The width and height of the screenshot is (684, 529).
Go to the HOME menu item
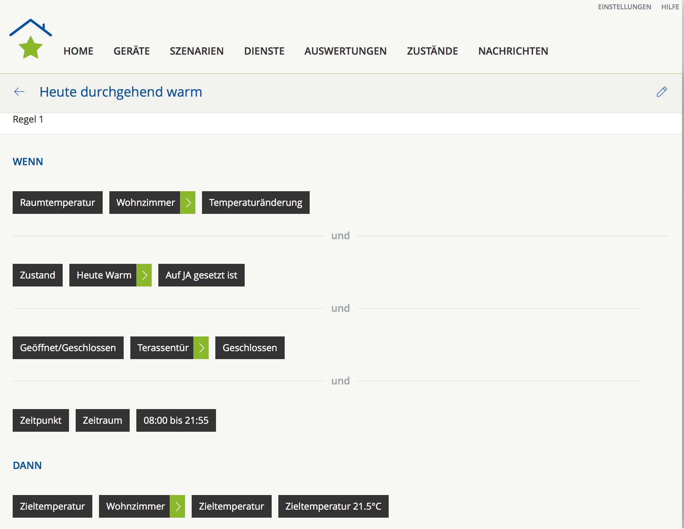(78, 51)
